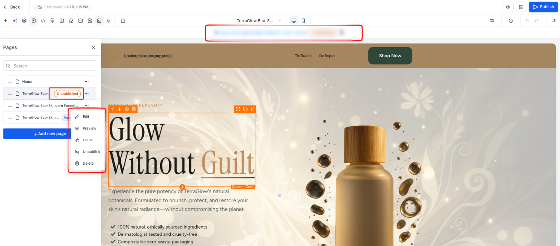Select Preview in the context menu
Viewport: 560px width, 246px height.
pos(88,128)
